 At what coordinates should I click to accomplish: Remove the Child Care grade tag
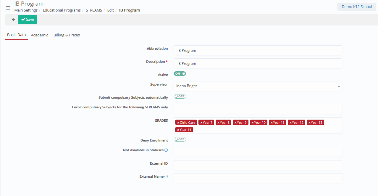178,123
